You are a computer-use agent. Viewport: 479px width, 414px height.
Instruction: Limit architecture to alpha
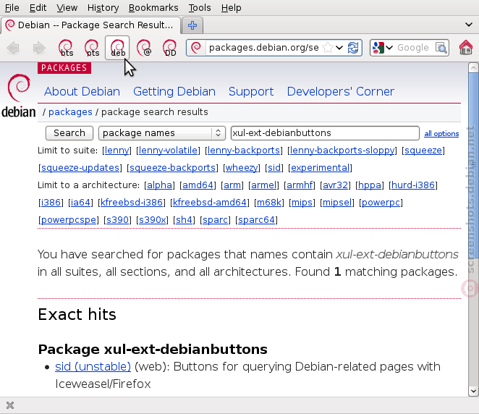[x=159, y=185]
